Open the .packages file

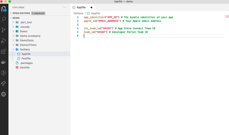point(40,63)
